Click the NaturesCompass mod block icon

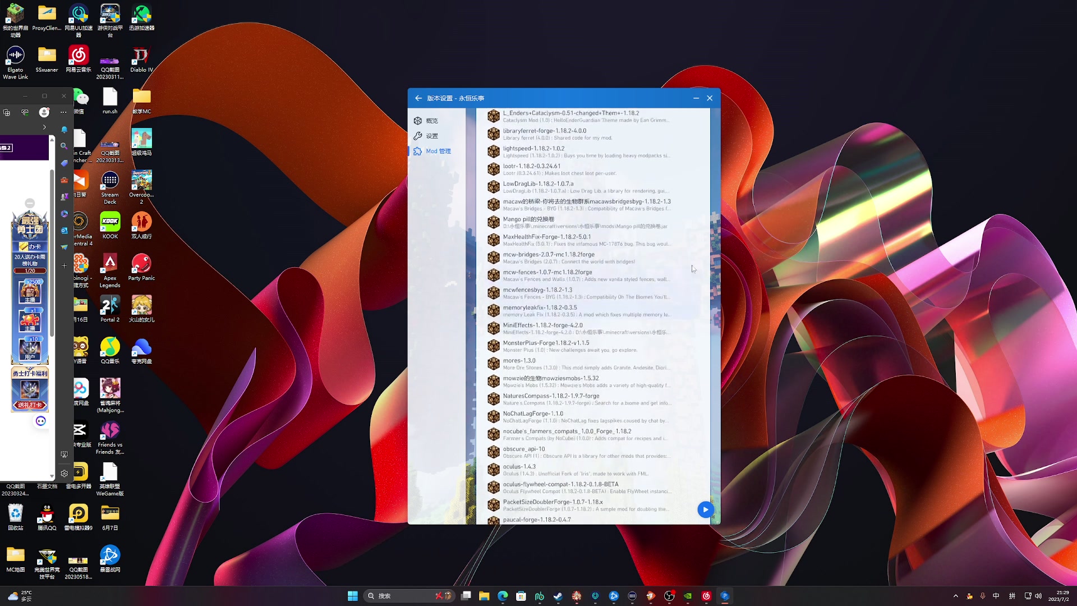coord(494,399)
